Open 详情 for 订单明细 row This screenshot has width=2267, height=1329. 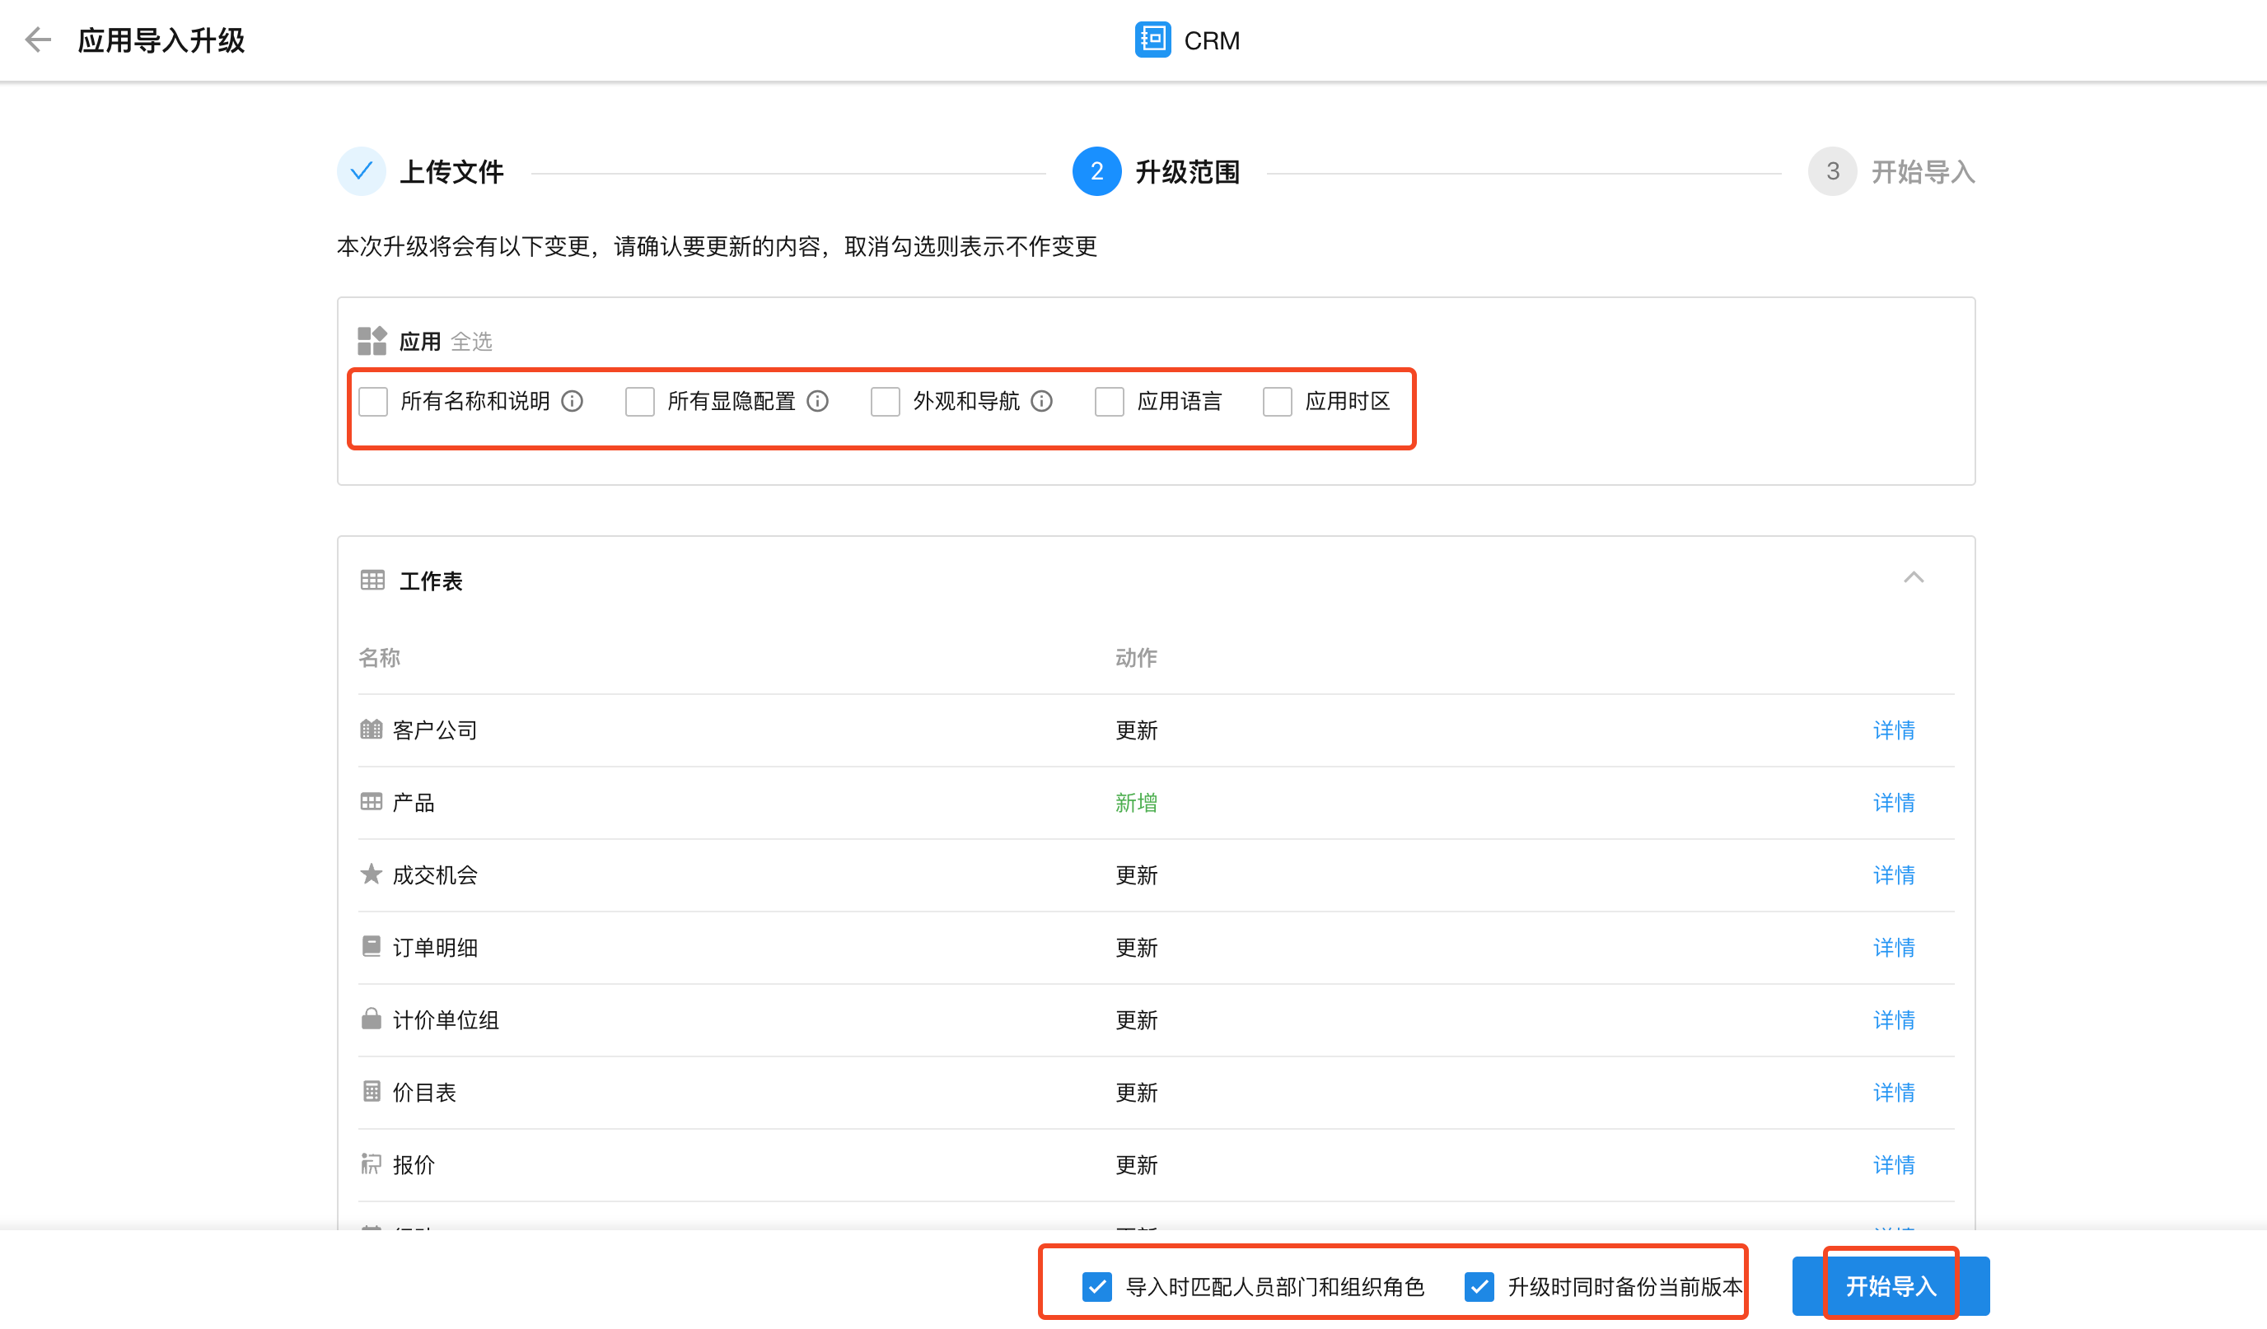(1894, 947)
